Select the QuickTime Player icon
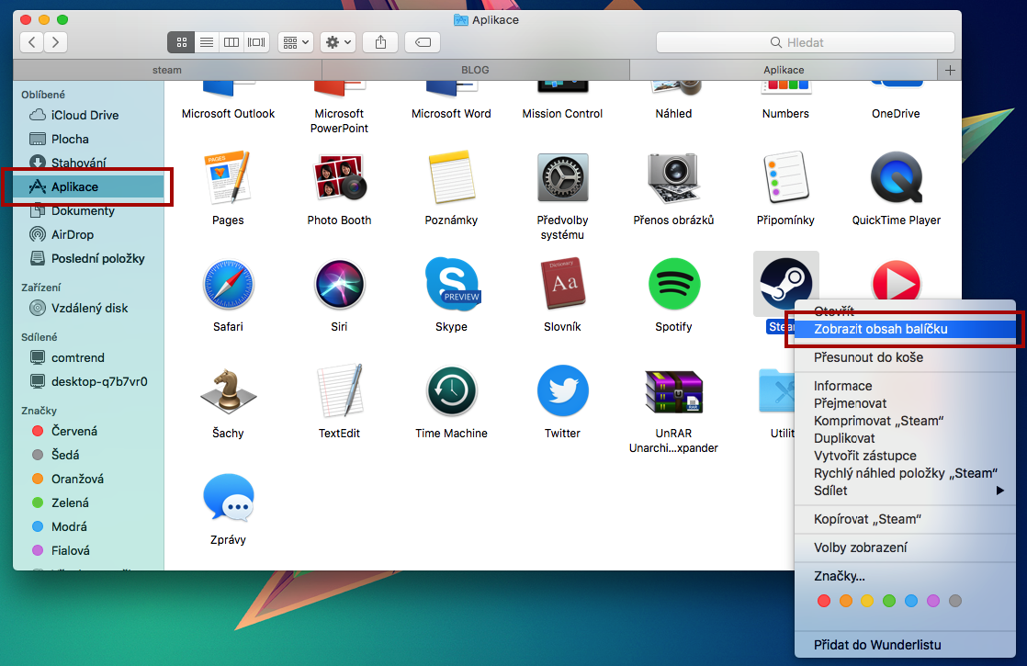The image size is (1027, 666). [896, 176]
